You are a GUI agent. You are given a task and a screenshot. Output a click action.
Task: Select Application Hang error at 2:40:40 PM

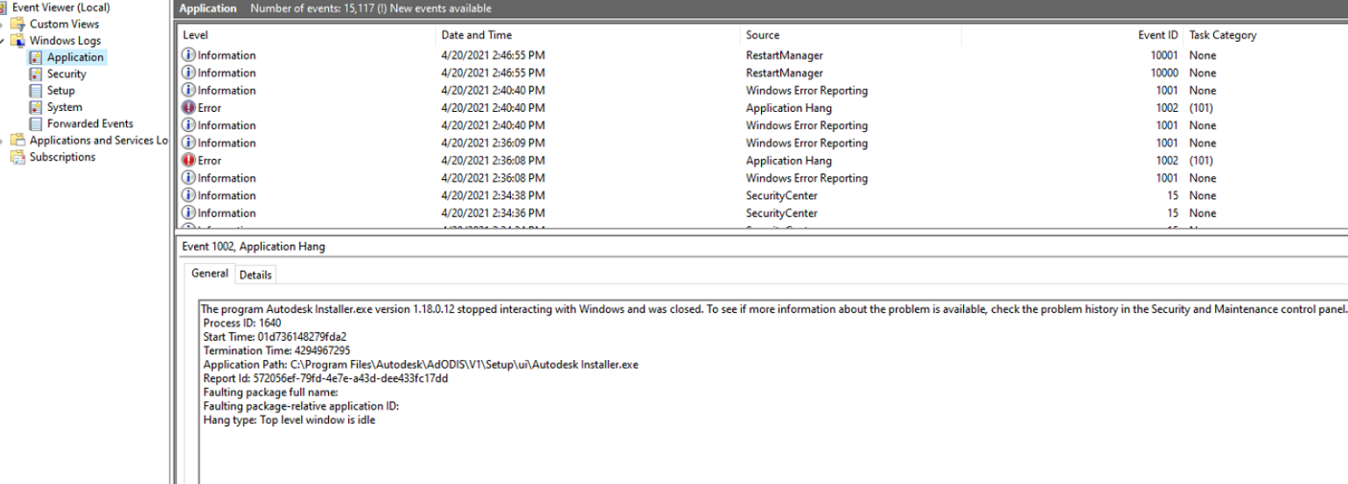pos(762,107)
